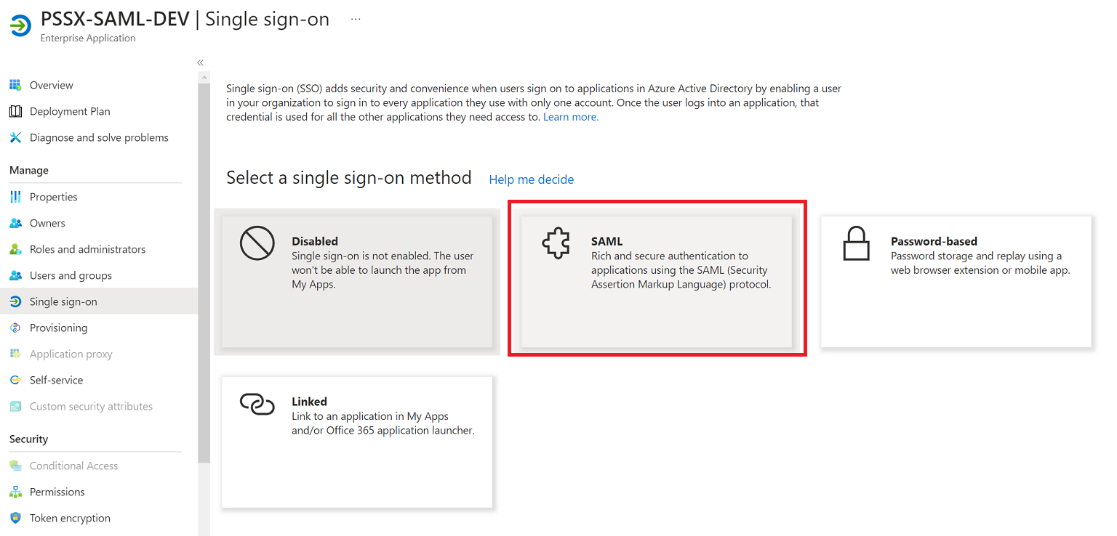
Task: Click the Diagnose and solve problems wrench icon
Action: click(15, 137)
